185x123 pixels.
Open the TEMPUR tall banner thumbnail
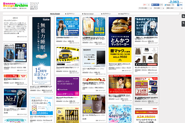[42, 51]
